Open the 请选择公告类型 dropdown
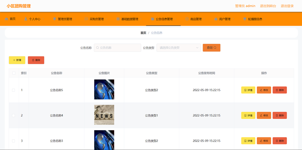This screenshot has height=150, width=302. click(x=179, y=48)
